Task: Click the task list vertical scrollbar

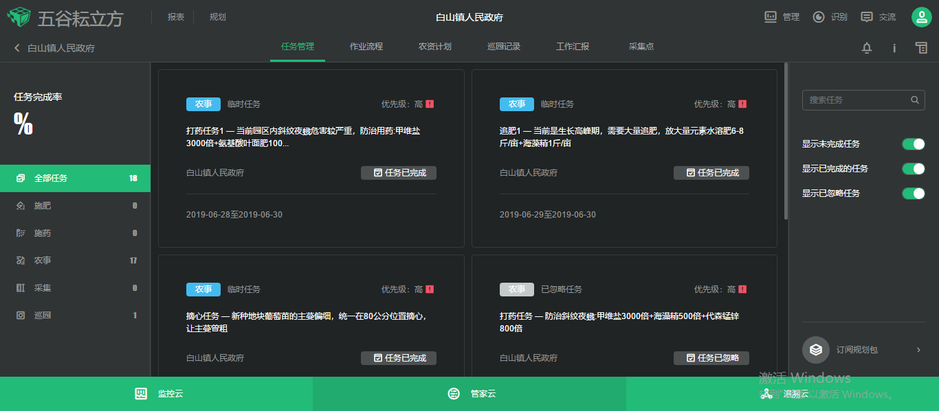Action: 786,142
